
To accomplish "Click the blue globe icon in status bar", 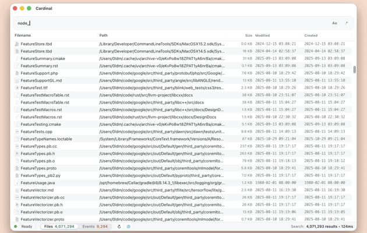I will point(129,227).
